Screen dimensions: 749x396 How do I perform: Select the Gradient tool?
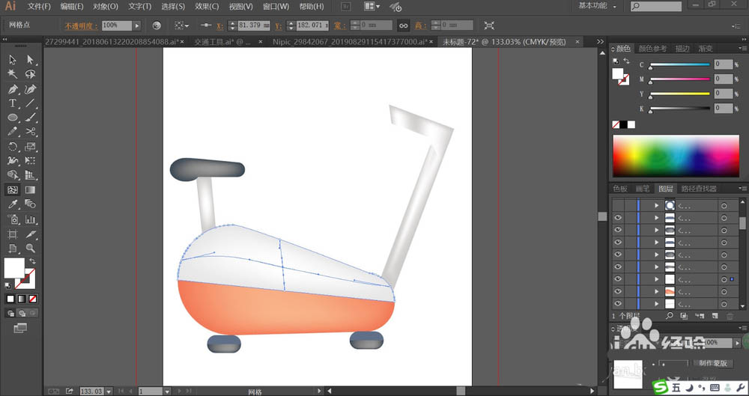tap(31, 189)
